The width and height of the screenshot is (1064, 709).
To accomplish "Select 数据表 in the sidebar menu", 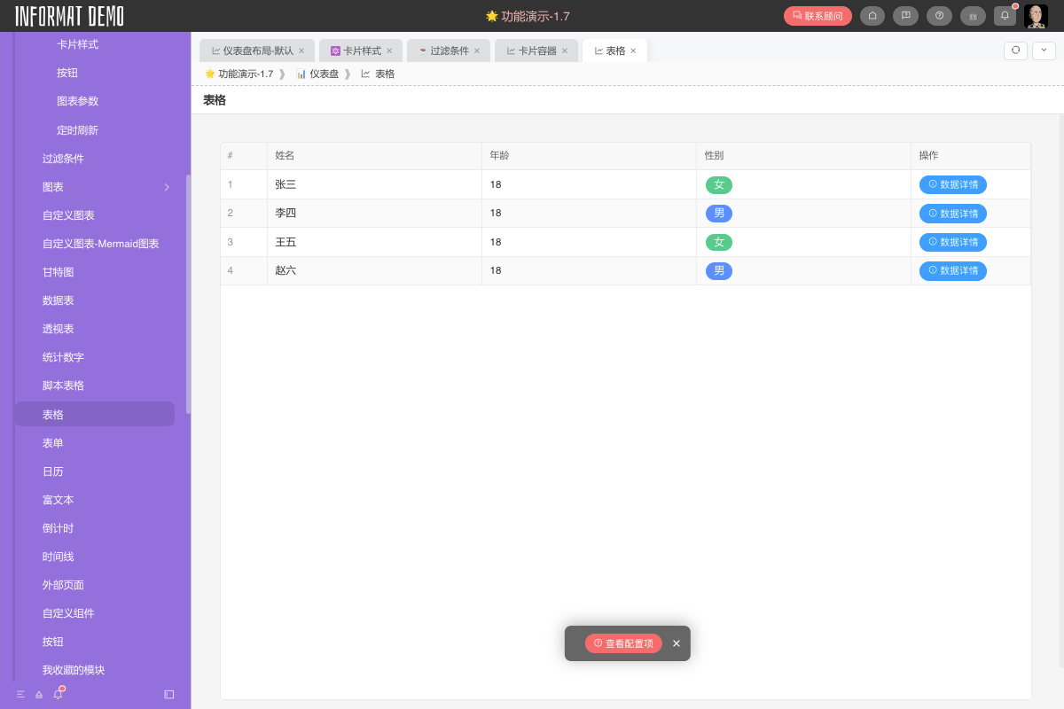I will [x=58, y=300].
